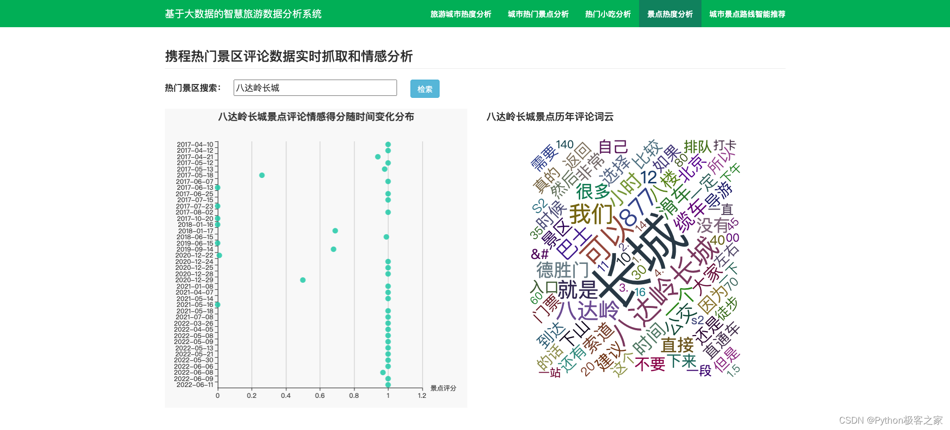This screenshot has width=950, height=430.
Task: Click the data point for 2017-05-18
Action: pos(262,175)
